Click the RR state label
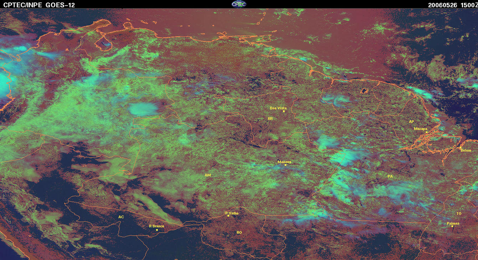 pyautogui.click(x=270, y=118)
